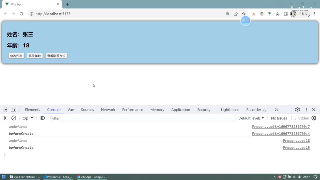Close the DevTools panel
The image size is (320, 180).
[x=314, y=110]
